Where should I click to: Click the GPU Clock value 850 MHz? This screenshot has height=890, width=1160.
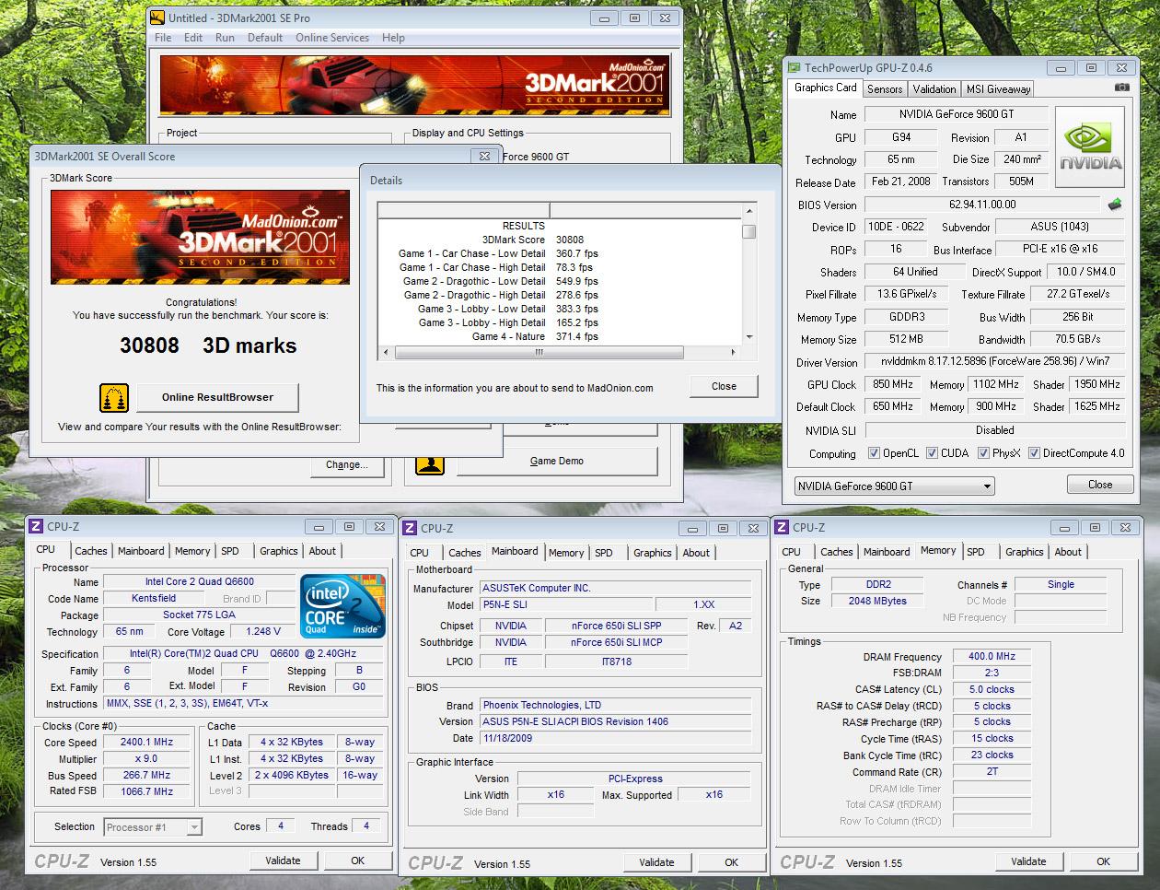pyautogui.click(x=891, y=384)
